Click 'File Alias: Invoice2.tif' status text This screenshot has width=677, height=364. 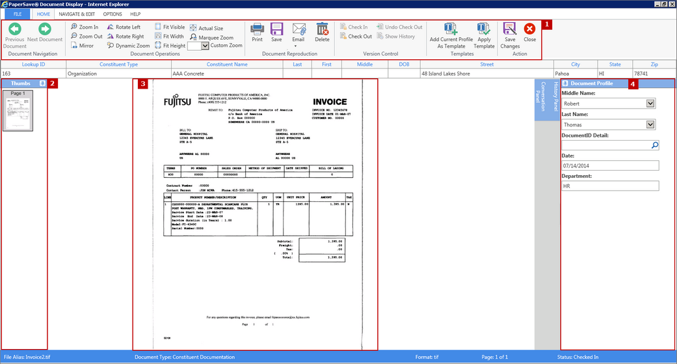(x=27, y=357)
